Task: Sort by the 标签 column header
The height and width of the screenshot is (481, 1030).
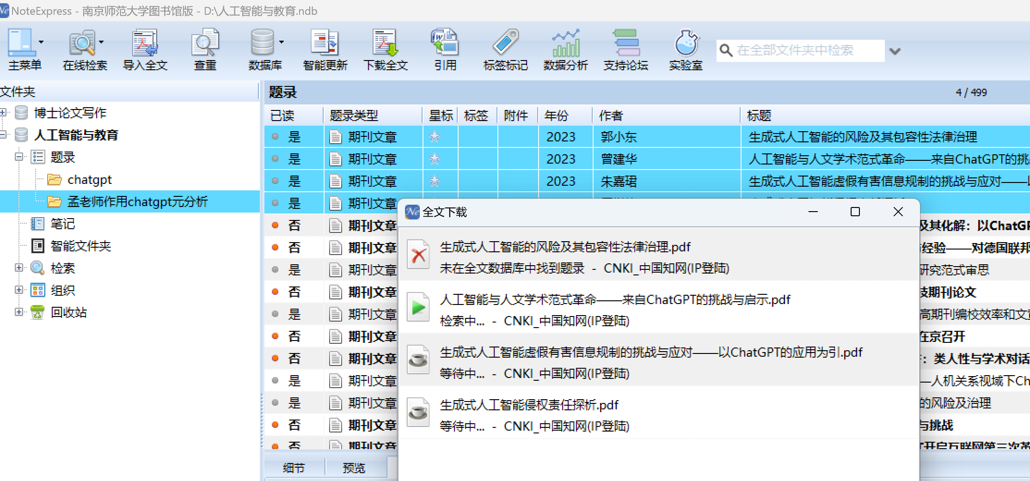Action: pyautogui.click(x=477, y=116)
